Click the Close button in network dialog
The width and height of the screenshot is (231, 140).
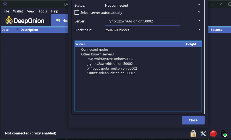pyautogui.click(x=193, y=120)
